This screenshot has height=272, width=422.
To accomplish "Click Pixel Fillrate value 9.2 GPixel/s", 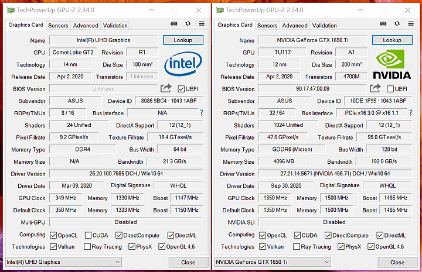I will tap(74, 137).
